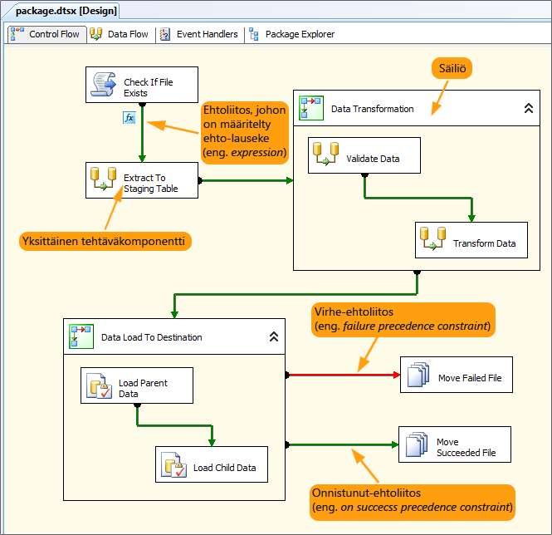
Task: Switch to the Package Explorer tab
Action: click(291, 34)
